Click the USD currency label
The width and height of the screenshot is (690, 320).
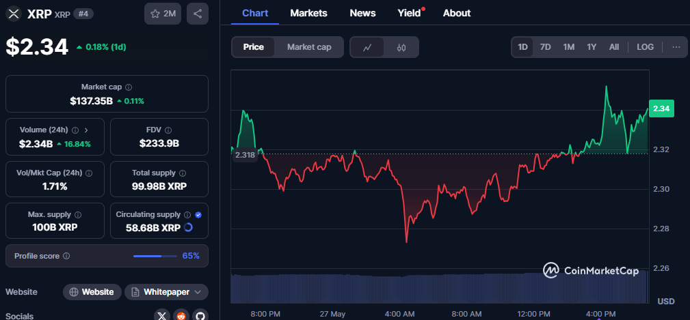tap(666, 302)
